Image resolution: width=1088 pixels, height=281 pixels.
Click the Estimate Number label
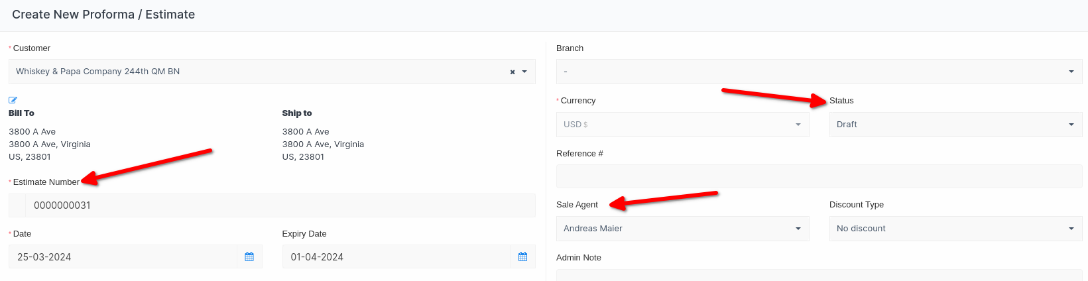(x=46, y=182)
